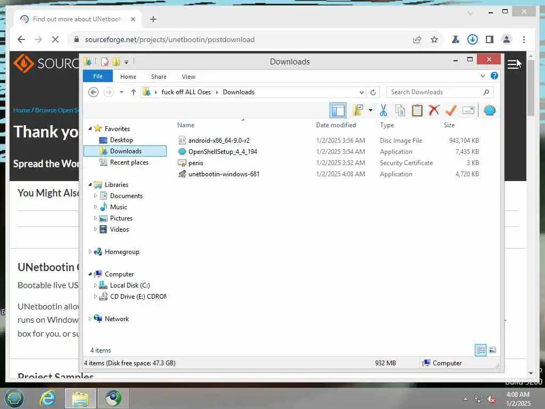The image size is (545, 409).
Task: Select Network in the navigation pane
Action: click(117, 319)
